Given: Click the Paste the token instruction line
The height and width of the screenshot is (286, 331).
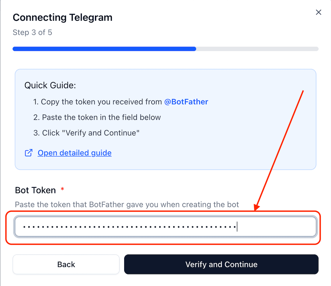Looking at the screenshot, I should pos(97,117).
